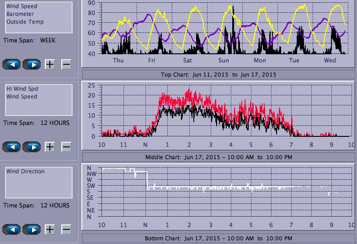Decrease the middle chart time span
Viewport: 357px width, 244px height.
tap(66, 147)
